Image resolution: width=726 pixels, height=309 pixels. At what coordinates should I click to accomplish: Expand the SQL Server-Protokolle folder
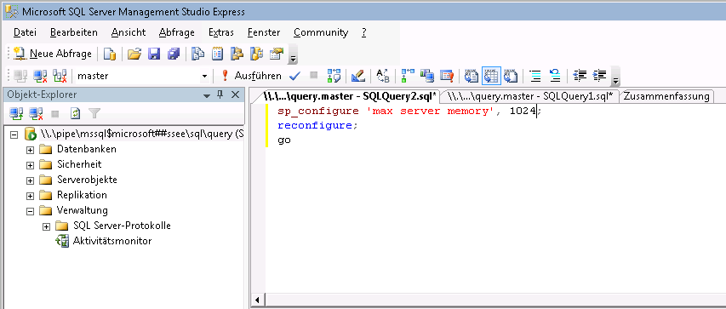point(46,226)
